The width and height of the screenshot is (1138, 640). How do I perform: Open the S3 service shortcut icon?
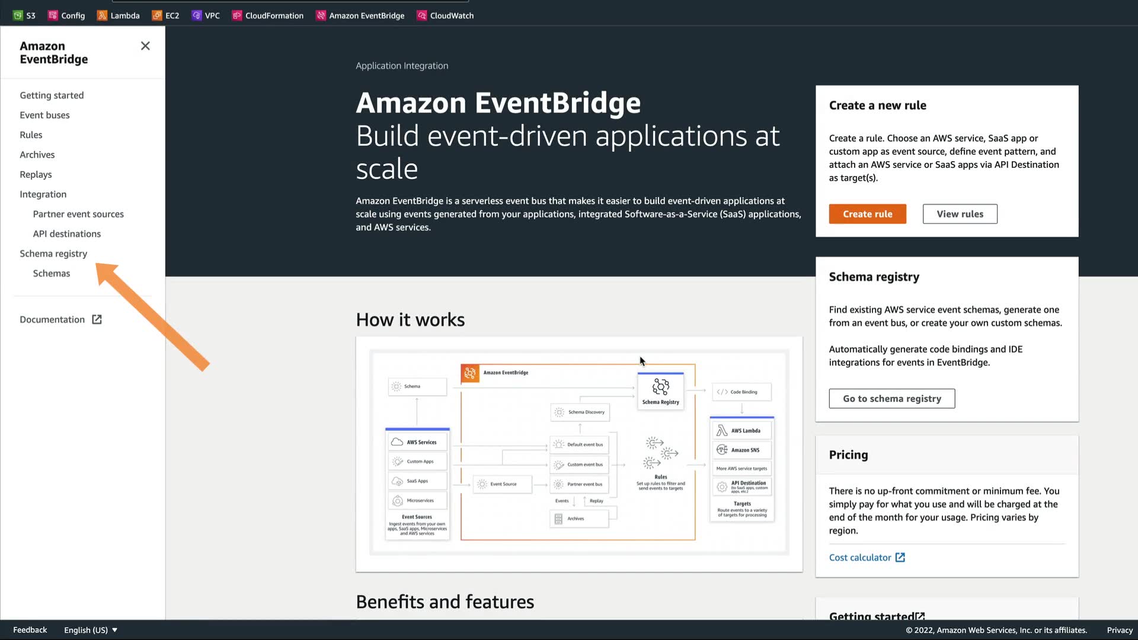pyautogui.click(x=18, y=15)
